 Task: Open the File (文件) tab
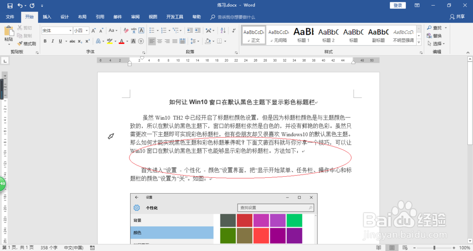[x=10, y=17]
